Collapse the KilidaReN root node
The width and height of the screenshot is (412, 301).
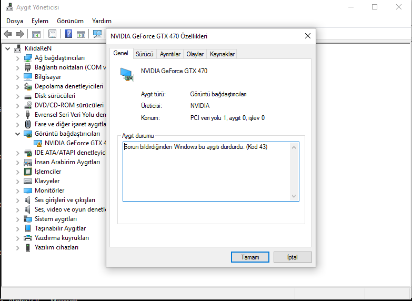pos(7,48)
